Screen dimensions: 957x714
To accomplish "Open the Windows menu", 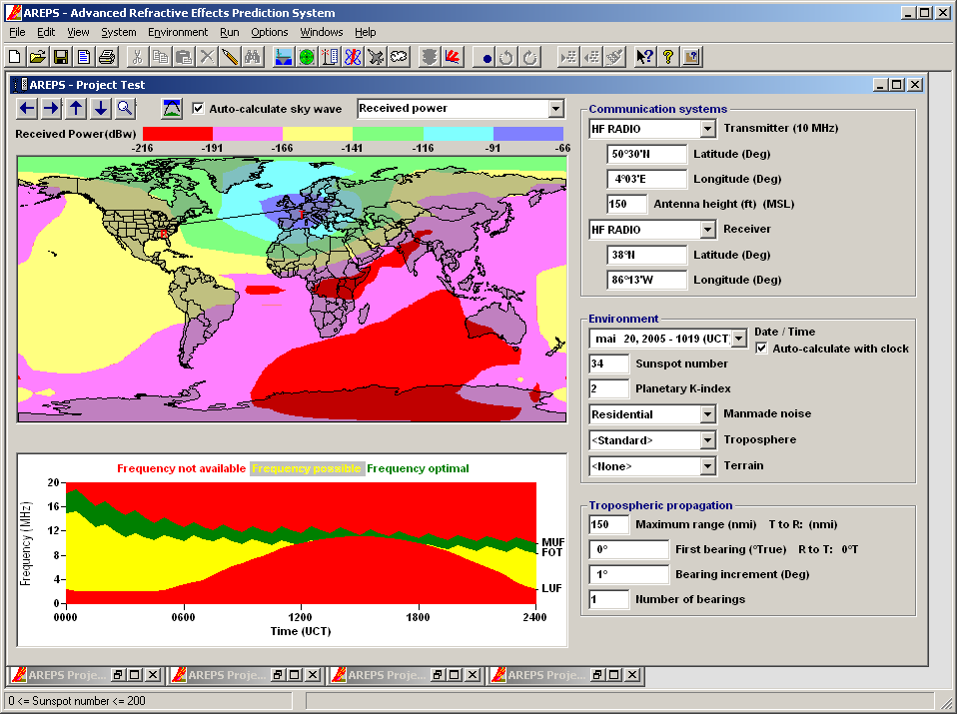I will 321,32.
